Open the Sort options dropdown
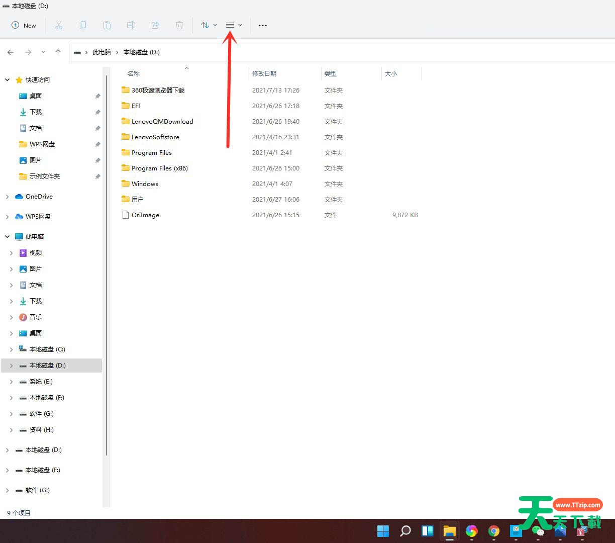The height and width of the screenshot is (543, 615). coord(209,25)
